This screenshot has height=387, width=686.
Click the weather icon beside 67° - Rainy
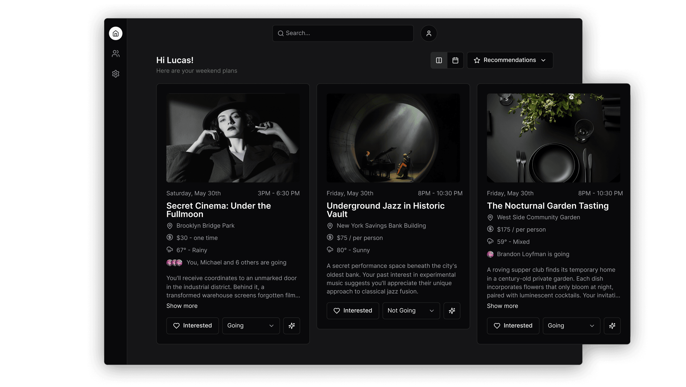coord(170,250)
